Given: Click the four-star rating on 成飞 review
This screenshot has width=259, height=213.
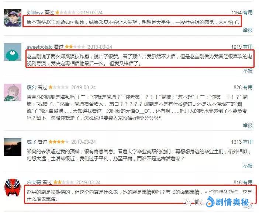Looking at the screenshot, I should coord(59,142).
